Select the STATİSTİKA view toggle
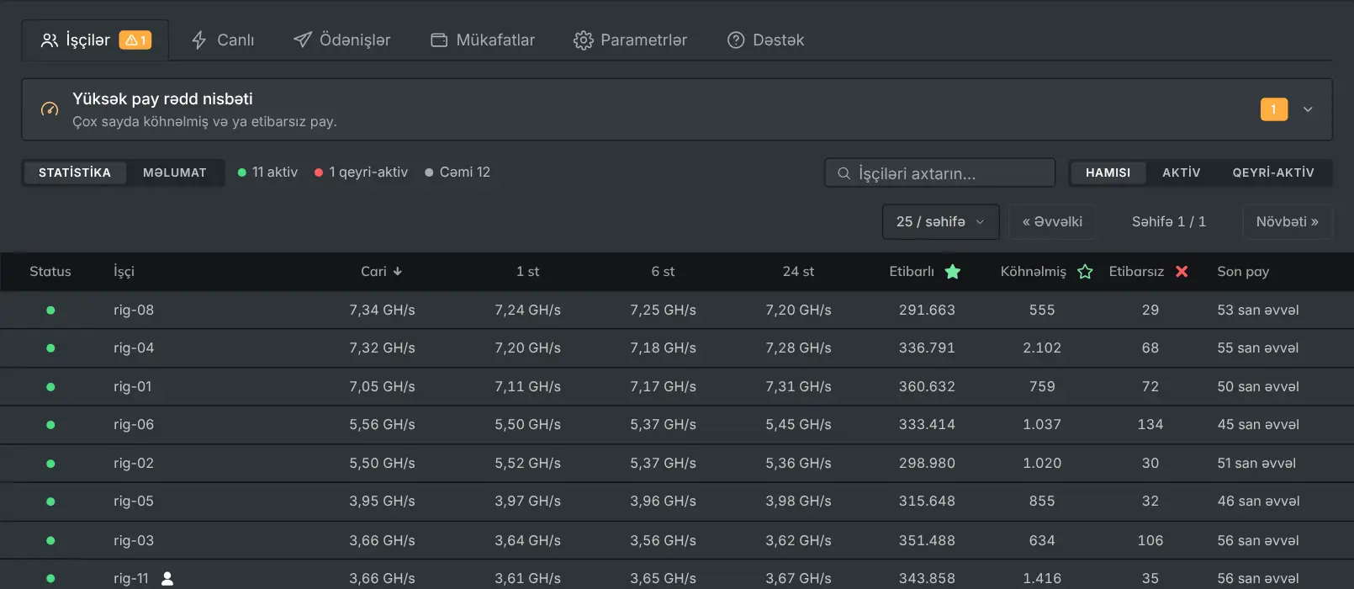 click(75, 172)
